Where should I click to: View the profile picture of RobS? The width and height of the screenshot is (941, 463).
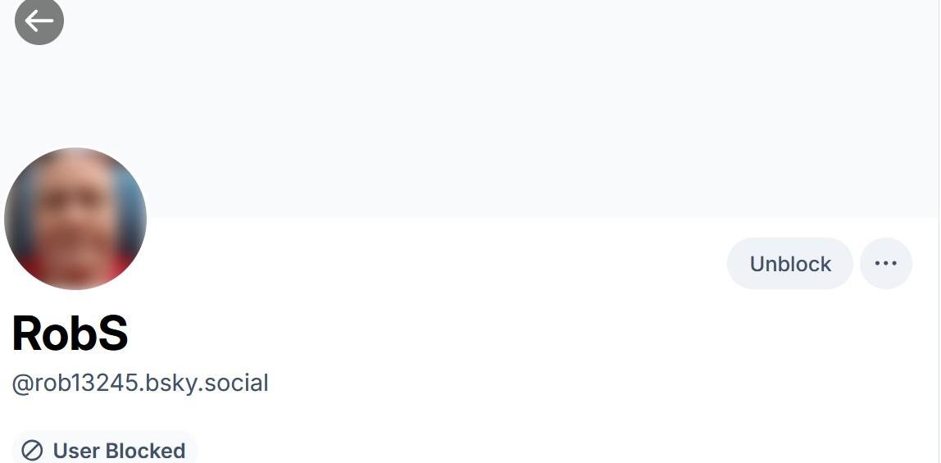pos(75,219)
